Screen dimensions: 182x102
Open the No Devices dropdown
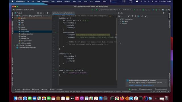pos(127,10)
